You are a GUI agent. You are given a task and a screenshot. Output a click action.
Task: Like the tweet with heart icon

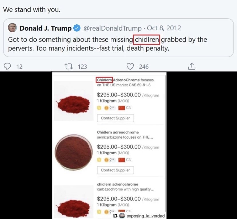tap(130, 66)
